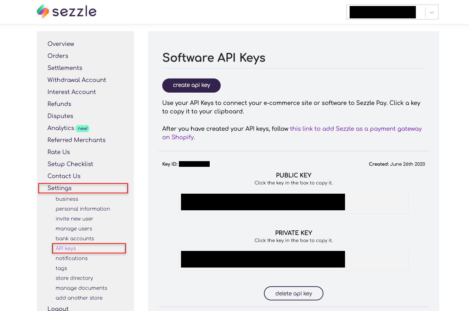Click the Created June 26th 2020 text
469x311 pixels.
397,164
